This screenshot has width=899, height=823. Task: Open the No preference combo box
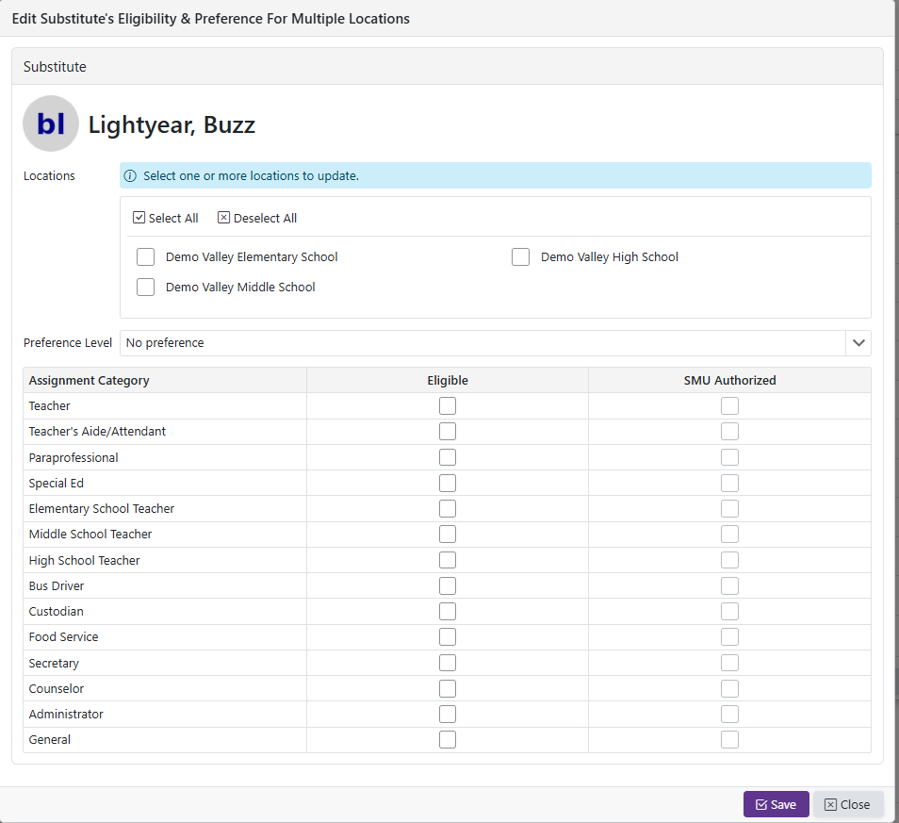pyautogui.click(x=482, y=343)
